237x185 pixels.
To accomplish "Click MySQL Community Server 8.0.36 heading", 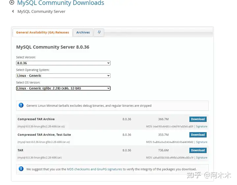I will [53, 47].
